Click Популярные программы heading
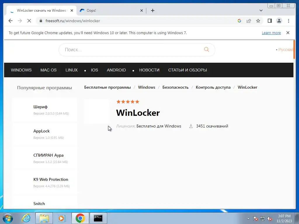 click(44, 87)
